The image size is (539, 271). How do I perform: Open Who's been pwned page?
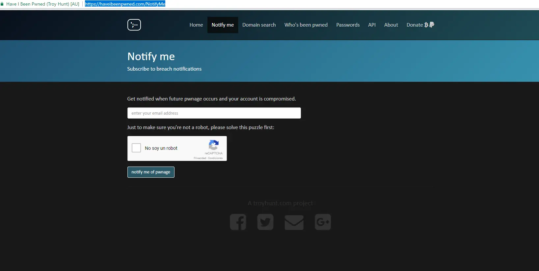tap(306, 25)
